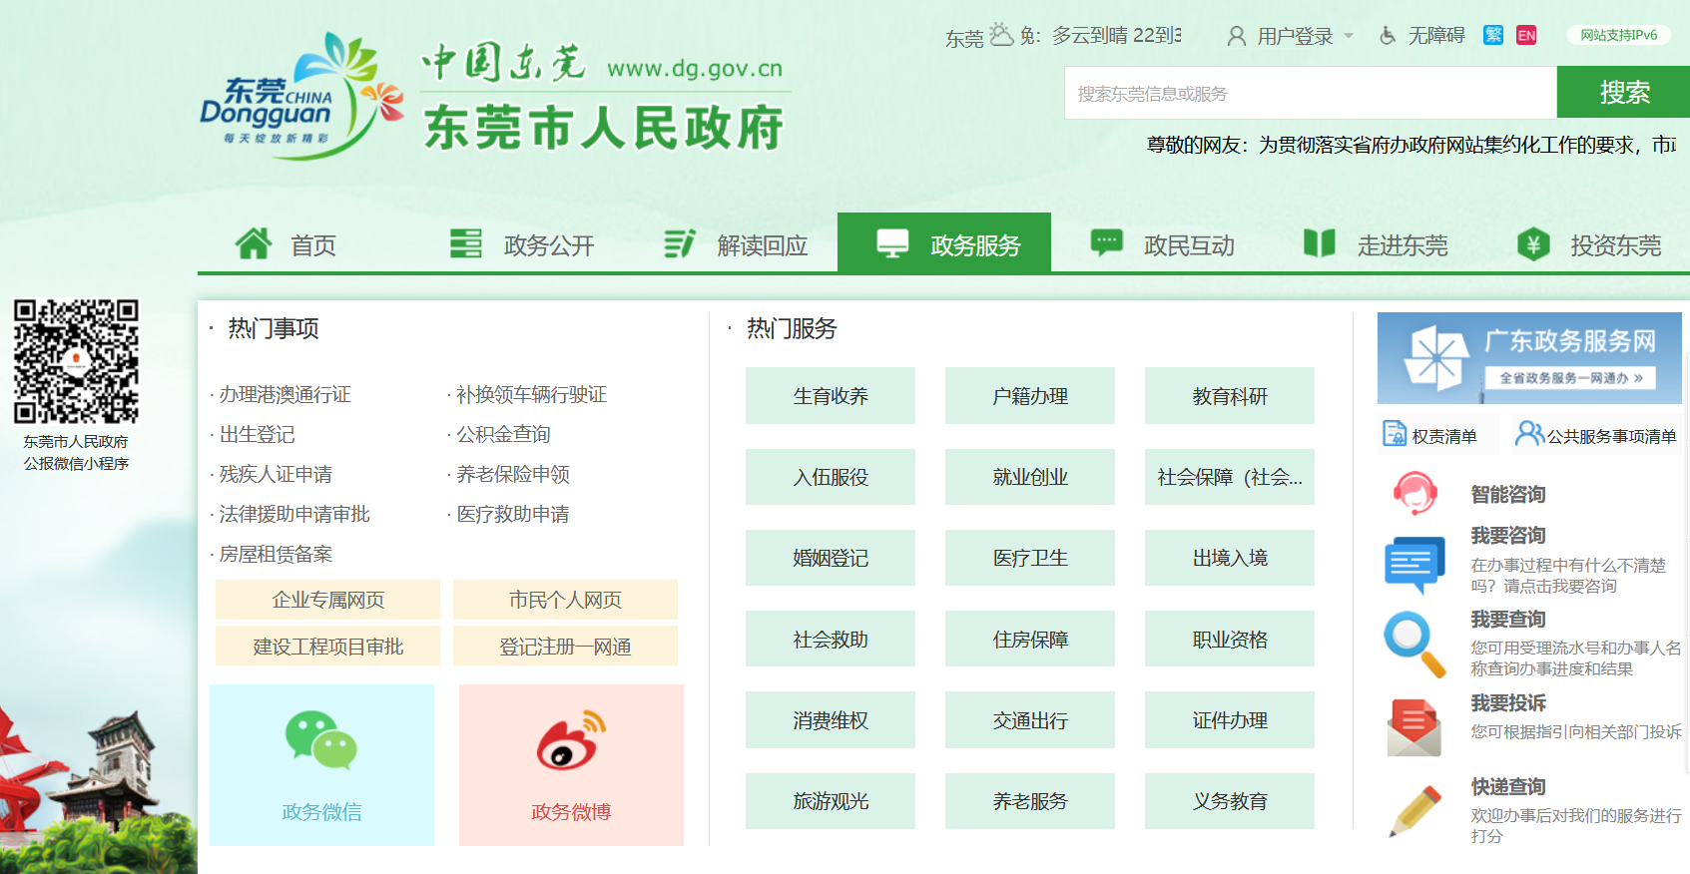1690x874 pixels.
Task: Click the 我要查询 magnifier icon
Action: [1414, 644]
